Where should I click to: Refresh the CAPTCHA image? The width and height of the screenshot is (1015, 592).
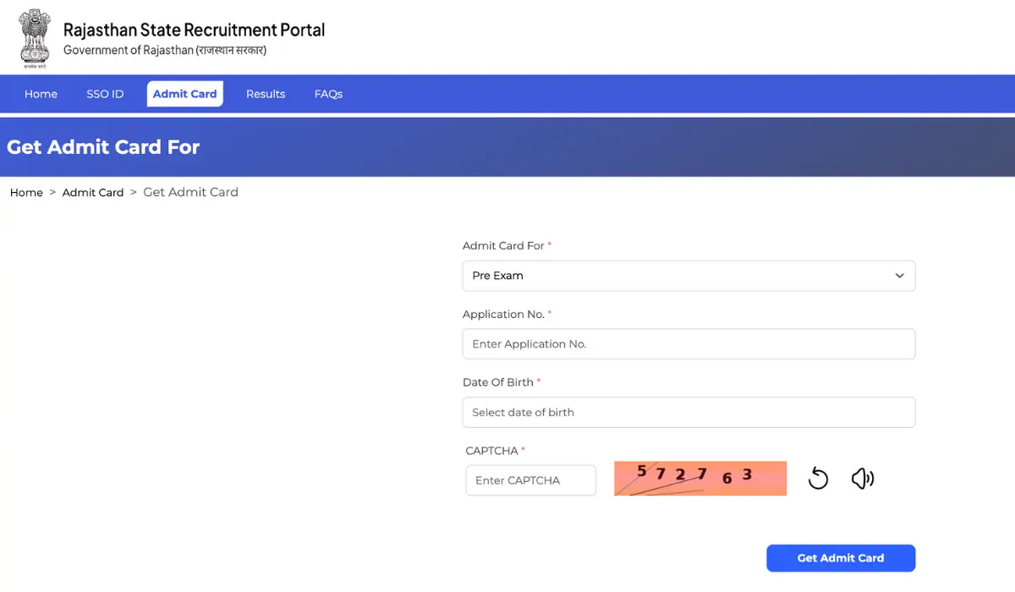(818, 479)
